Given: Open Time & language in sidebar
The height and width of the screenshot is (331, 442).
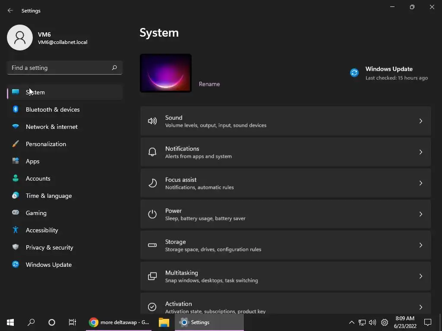Looking at the screenshot, I should point(49,196).
